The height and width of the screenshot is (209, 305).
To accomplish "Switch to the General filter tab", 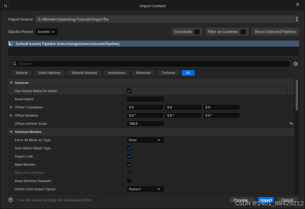I will pos(22,73).
